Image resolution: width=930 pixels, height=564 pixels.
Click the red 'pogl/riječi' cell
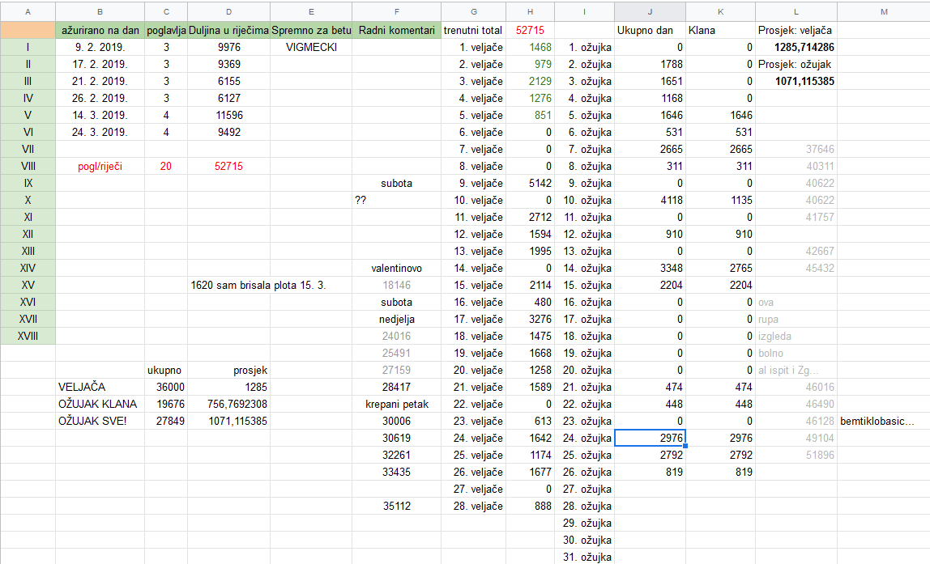[100, 166]
